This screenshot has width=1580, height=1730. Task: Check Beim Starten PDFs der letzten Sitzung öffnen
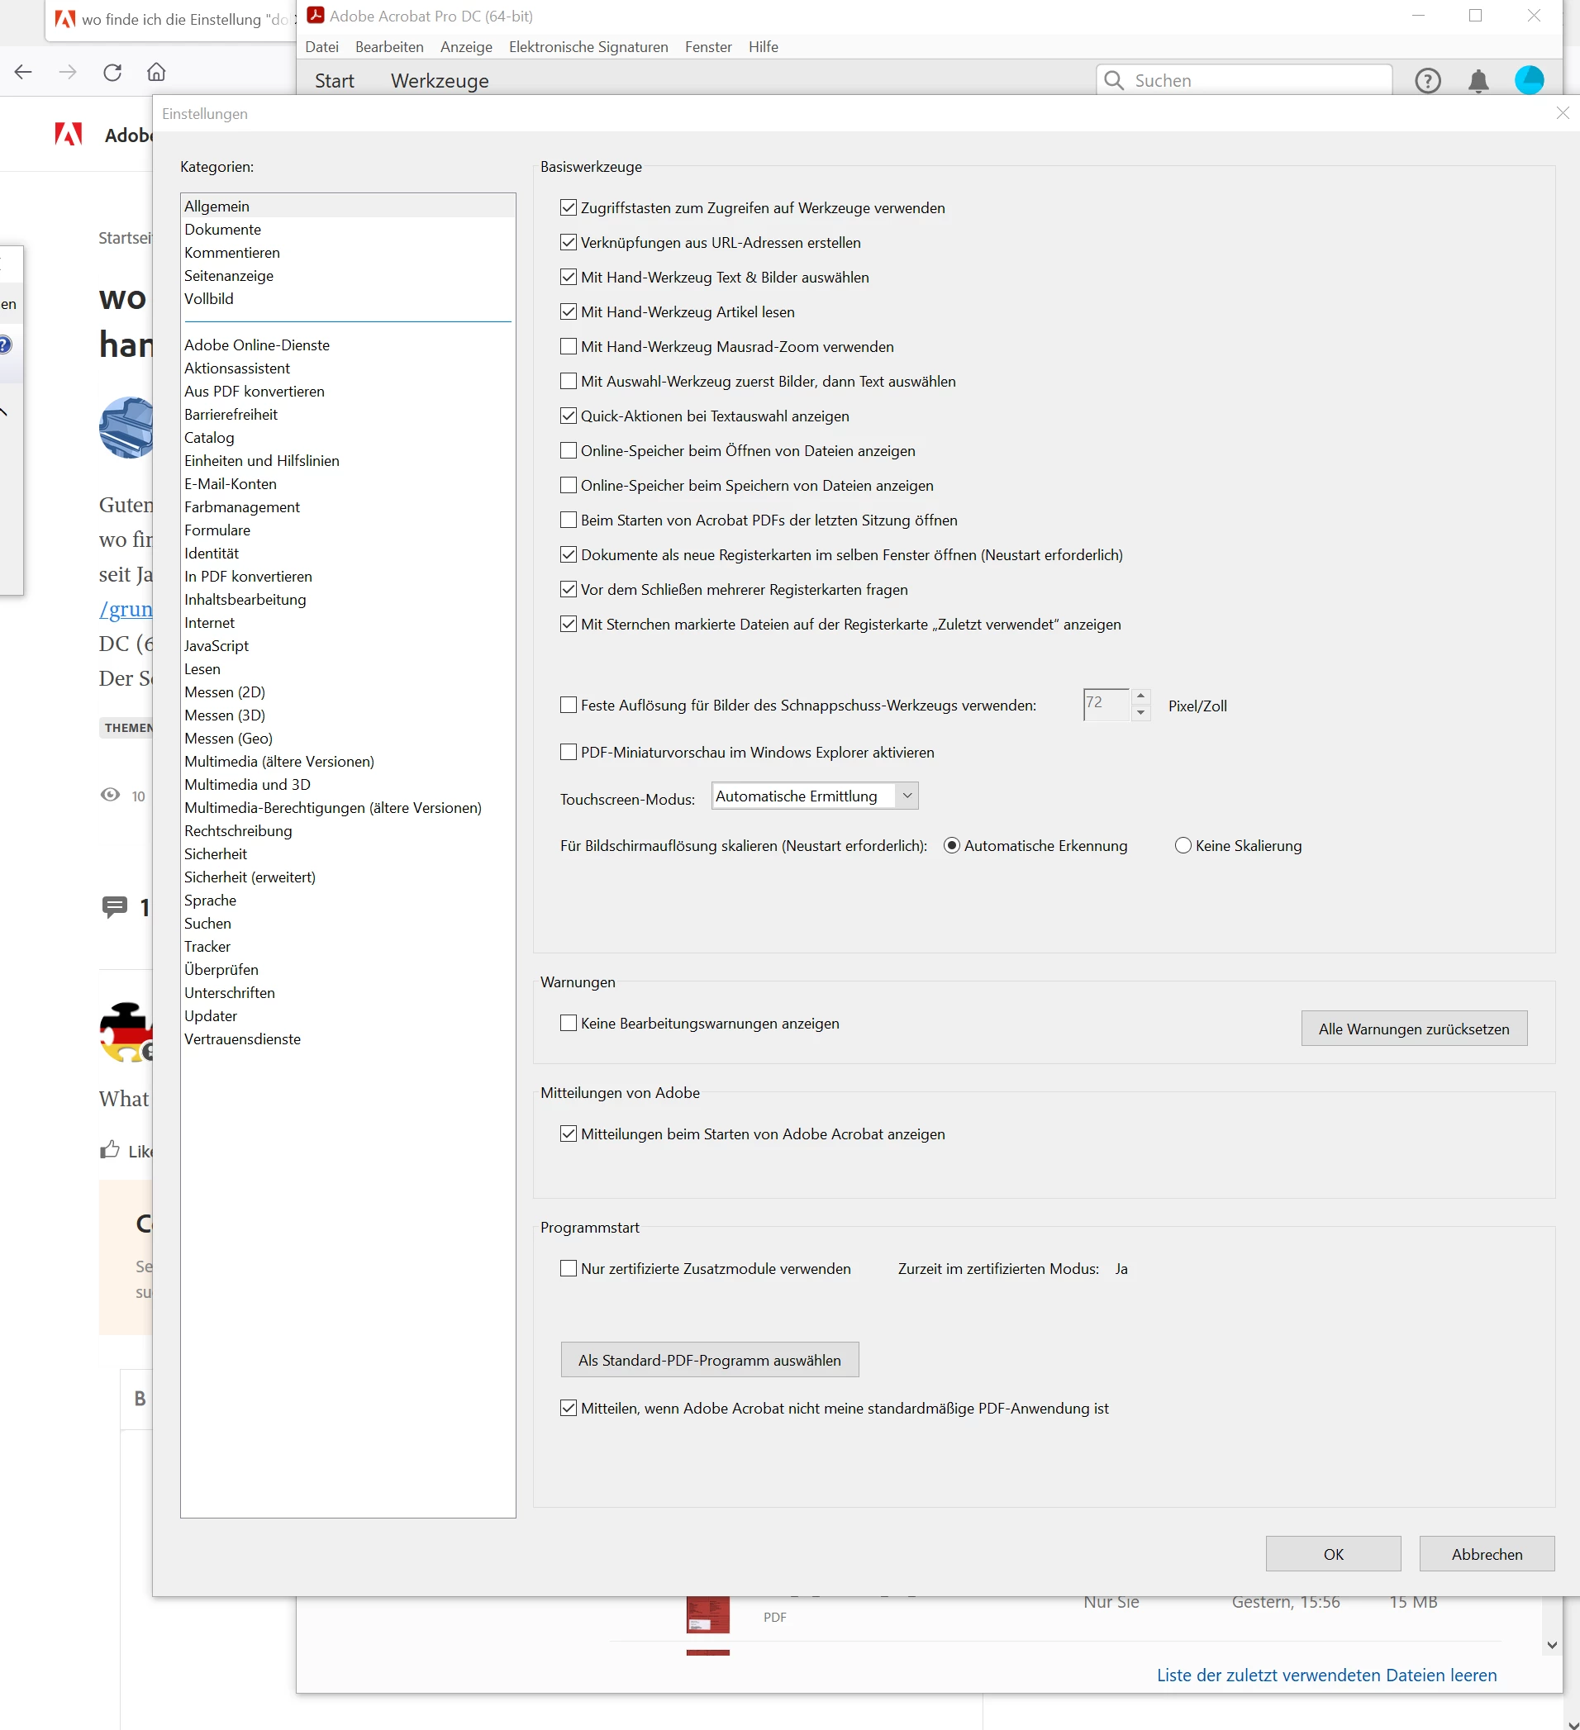point(569,519)
